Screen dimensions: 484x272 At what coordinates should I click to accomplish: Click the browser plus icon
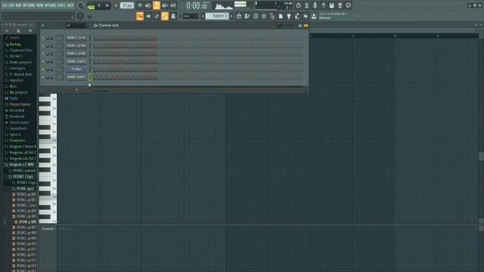(7, 30)
